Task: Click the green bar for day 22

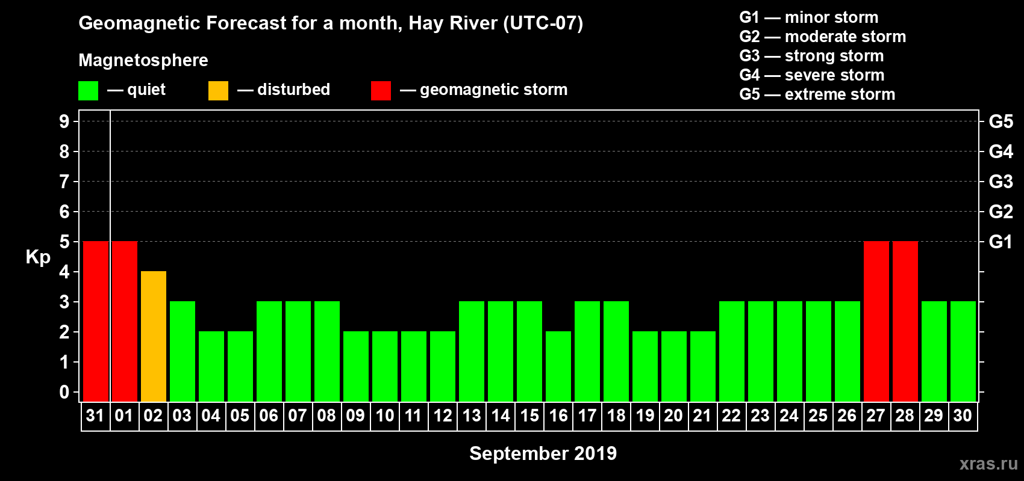Action: [732, 352]
